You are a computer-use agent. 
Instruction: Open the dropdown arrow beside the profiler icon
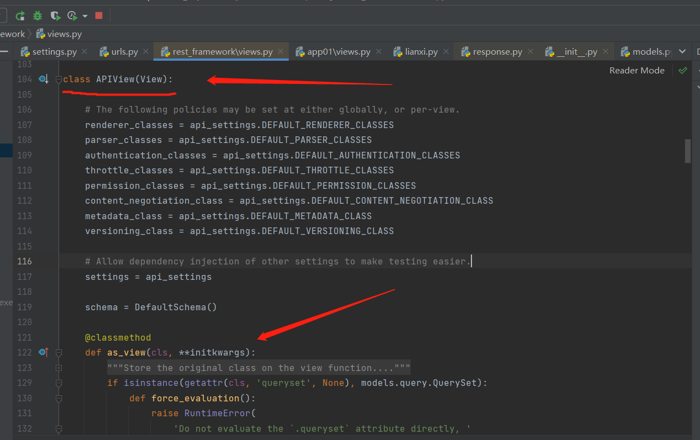[x=85, y=16]
